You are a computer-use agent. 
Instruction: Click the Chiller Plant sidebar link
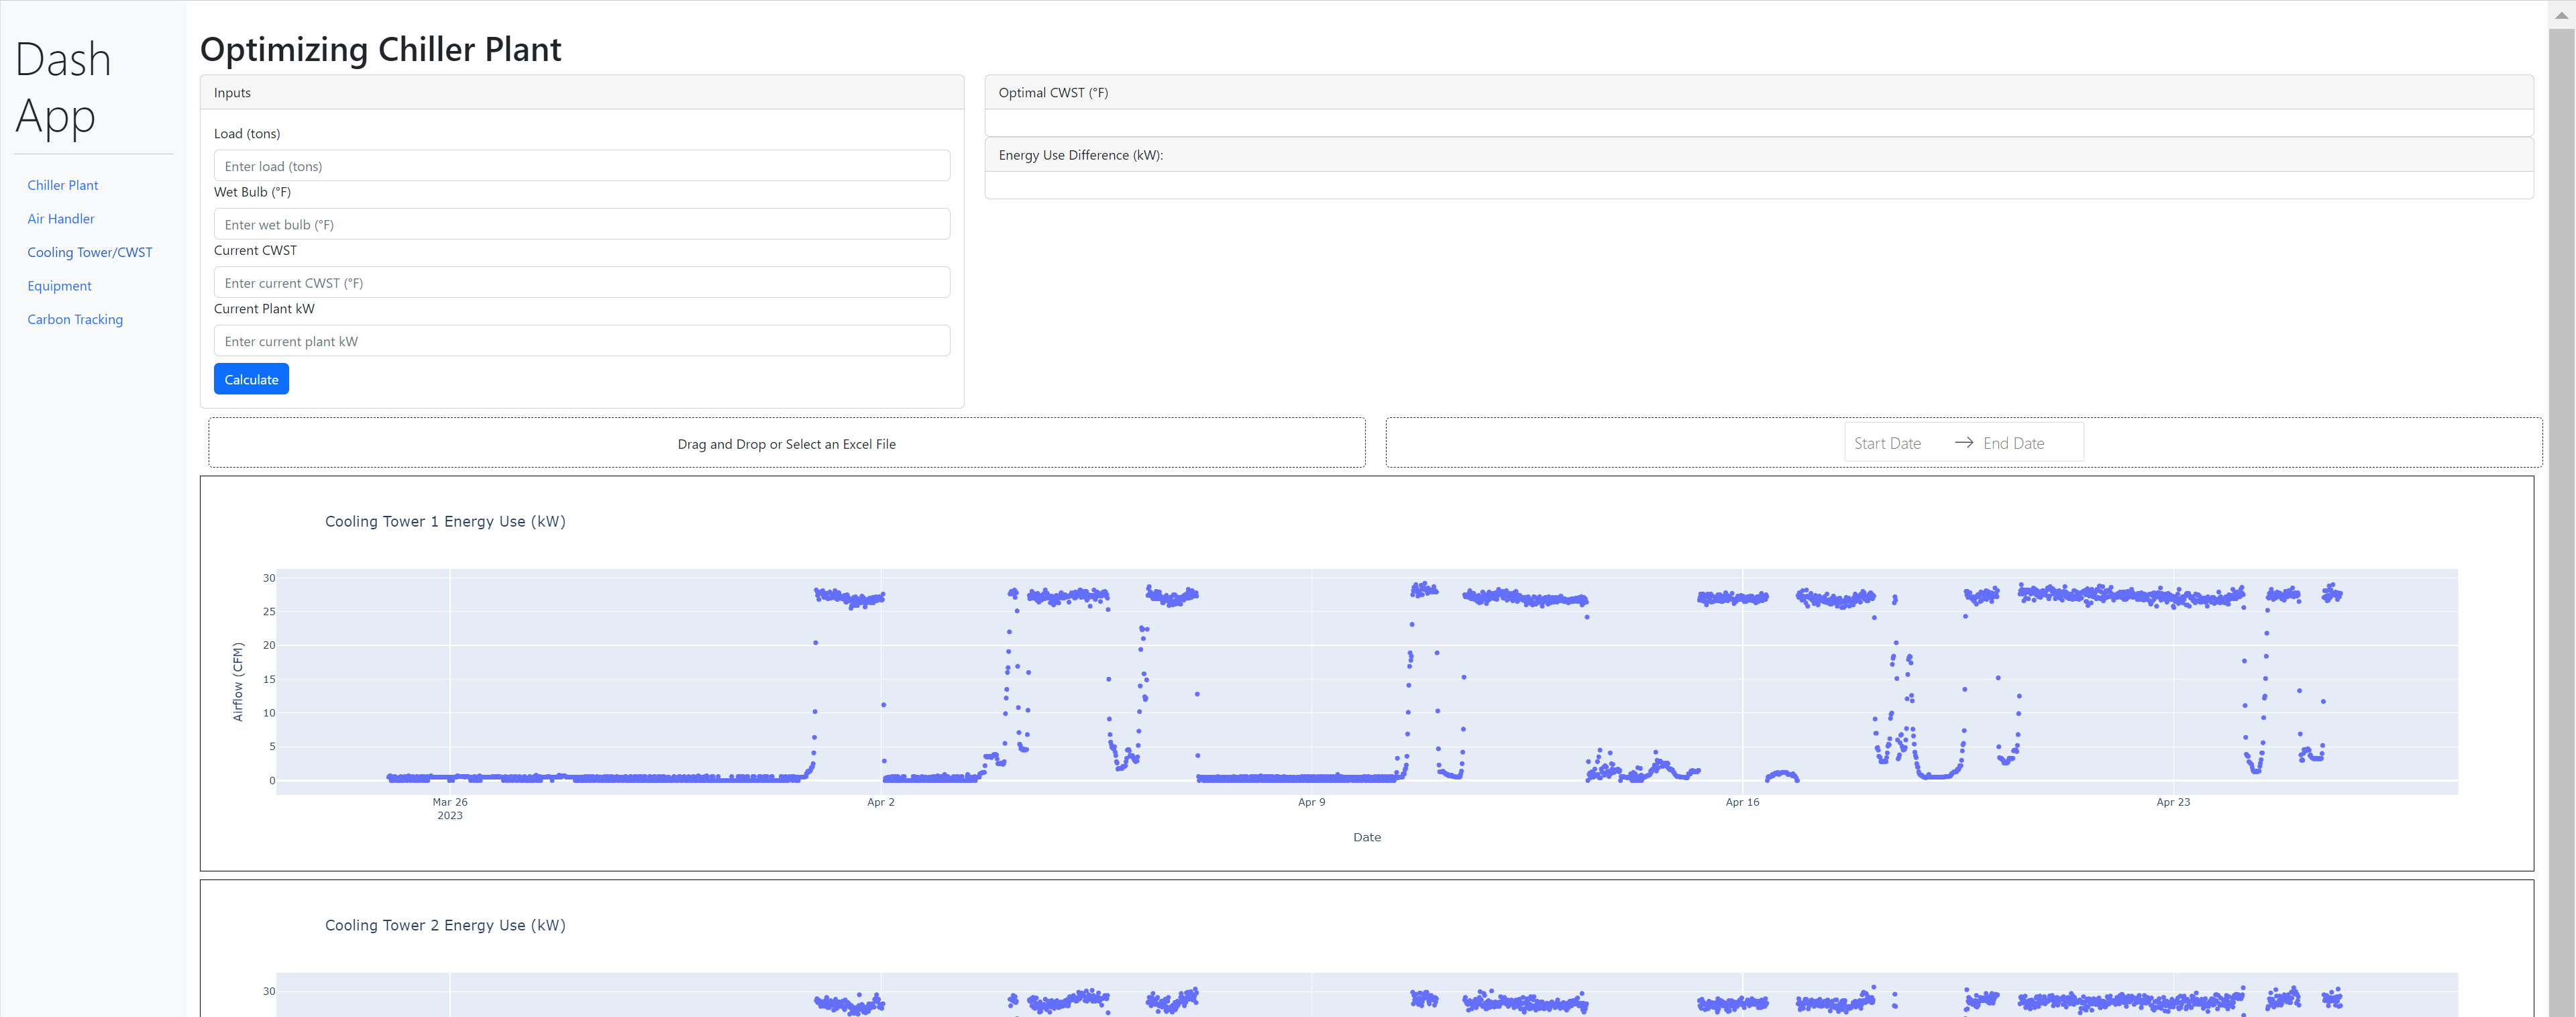point(62,185)
